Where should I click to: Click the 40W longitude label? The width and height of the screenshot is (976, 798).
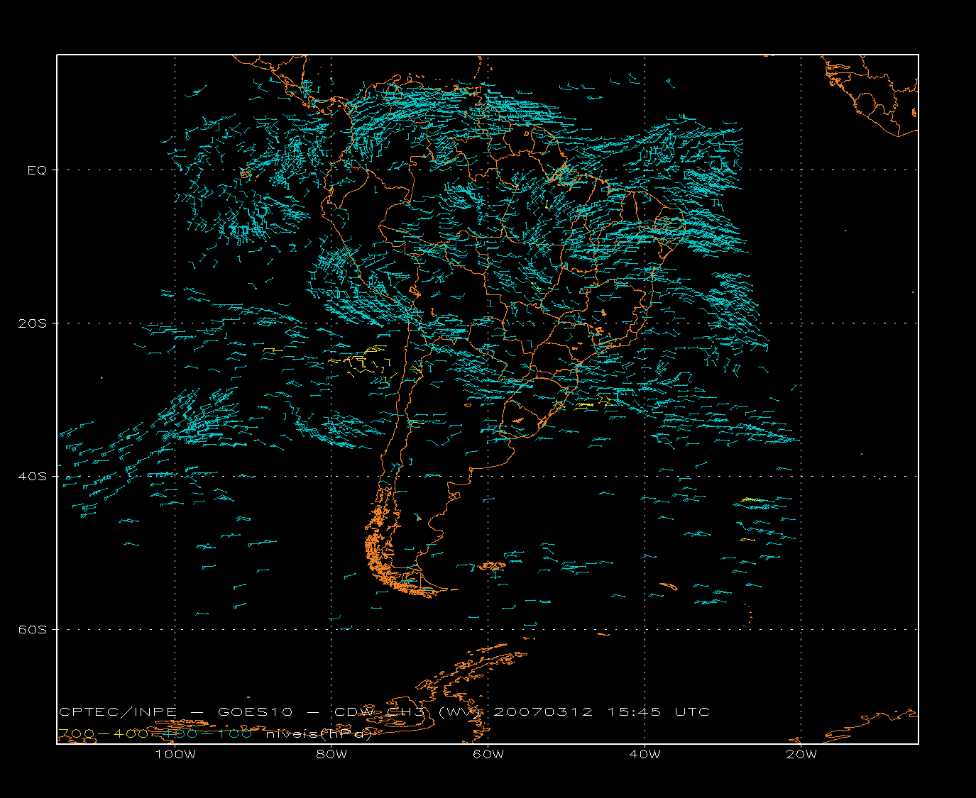[645, 754]
